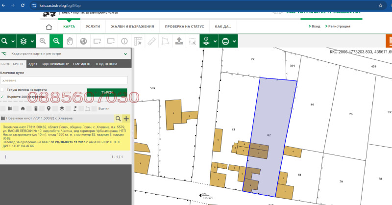The height and width of the screenshot is (205, 392).
Task: Expand the layers dropdown in toolbar
Action: click(x=32, y=41)
